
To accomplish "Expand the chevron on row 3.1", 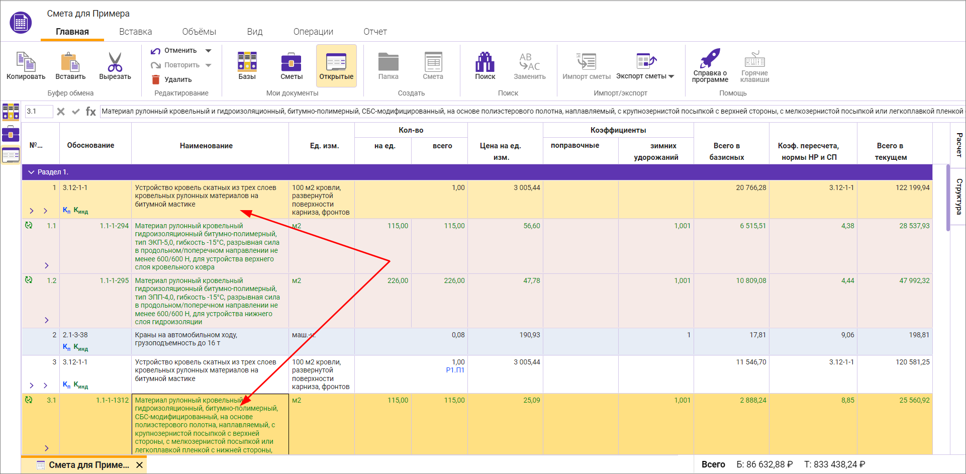I will (x=47, y=448).
